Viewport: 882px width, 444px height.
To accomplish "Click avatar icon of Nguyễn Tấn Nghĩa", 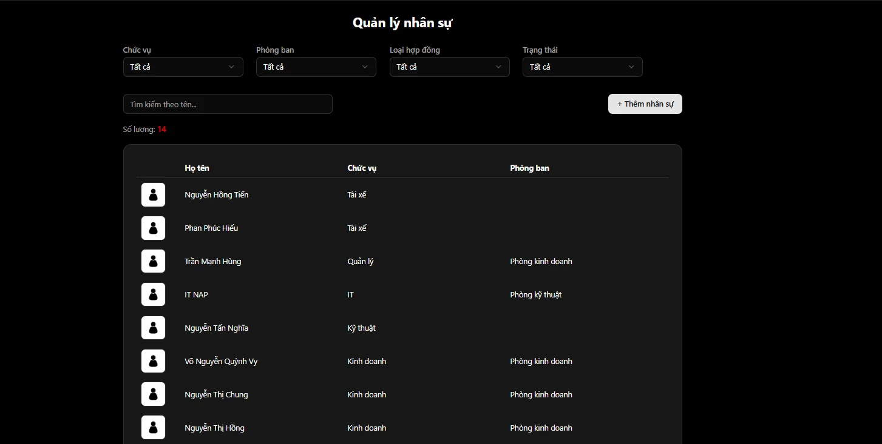I will tap(153, 328).
